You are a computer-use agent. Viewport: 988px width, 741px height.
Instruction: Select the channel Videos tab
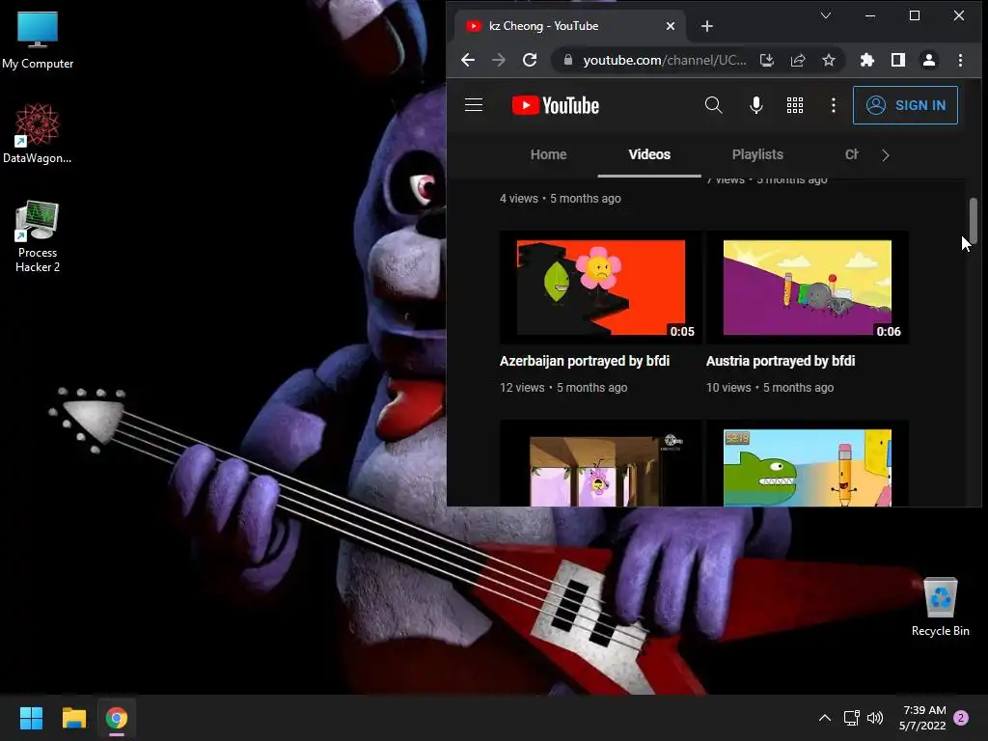tap(649, 154)
